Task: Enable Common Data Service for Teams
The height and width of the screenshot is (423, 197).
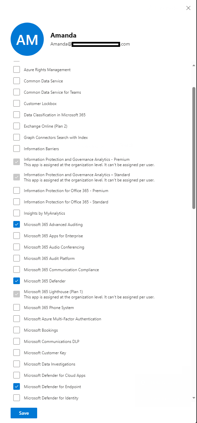Action: point(16,92)
